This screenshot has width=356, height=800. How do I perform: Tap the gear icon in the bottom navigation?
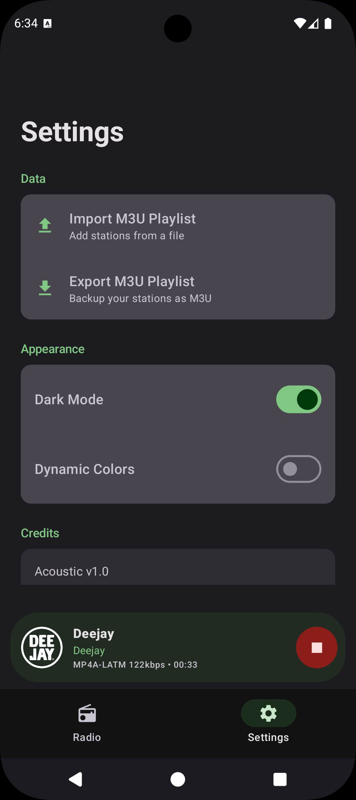click(x=268, y=713)
